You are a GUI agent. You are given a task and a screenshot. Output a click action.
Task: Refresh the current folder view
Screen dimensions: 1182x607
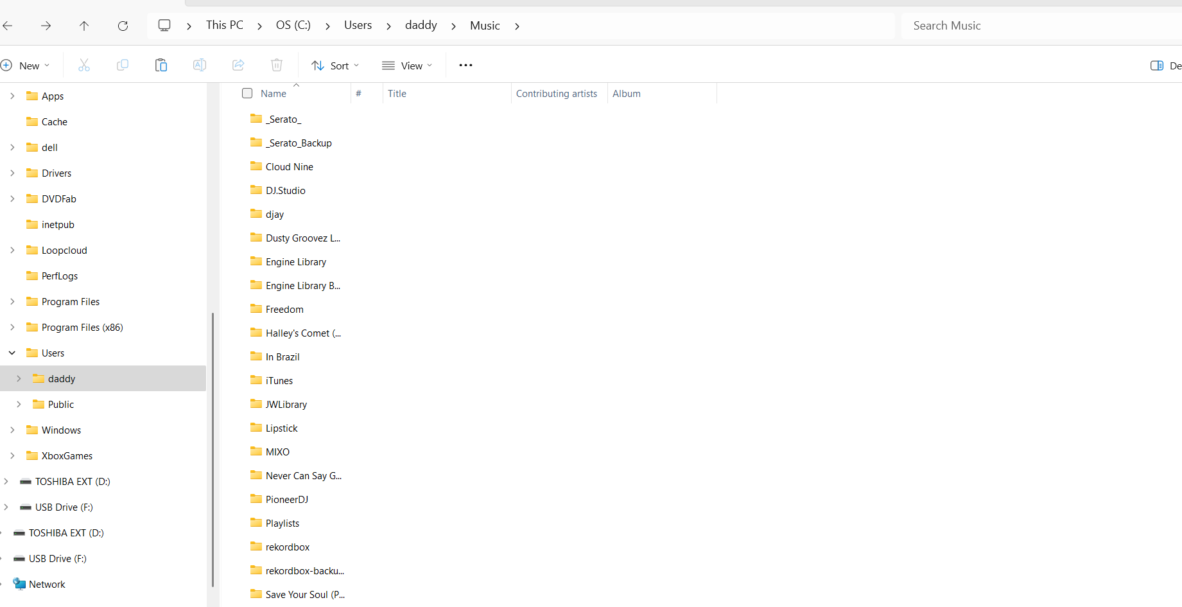[123, 26]
